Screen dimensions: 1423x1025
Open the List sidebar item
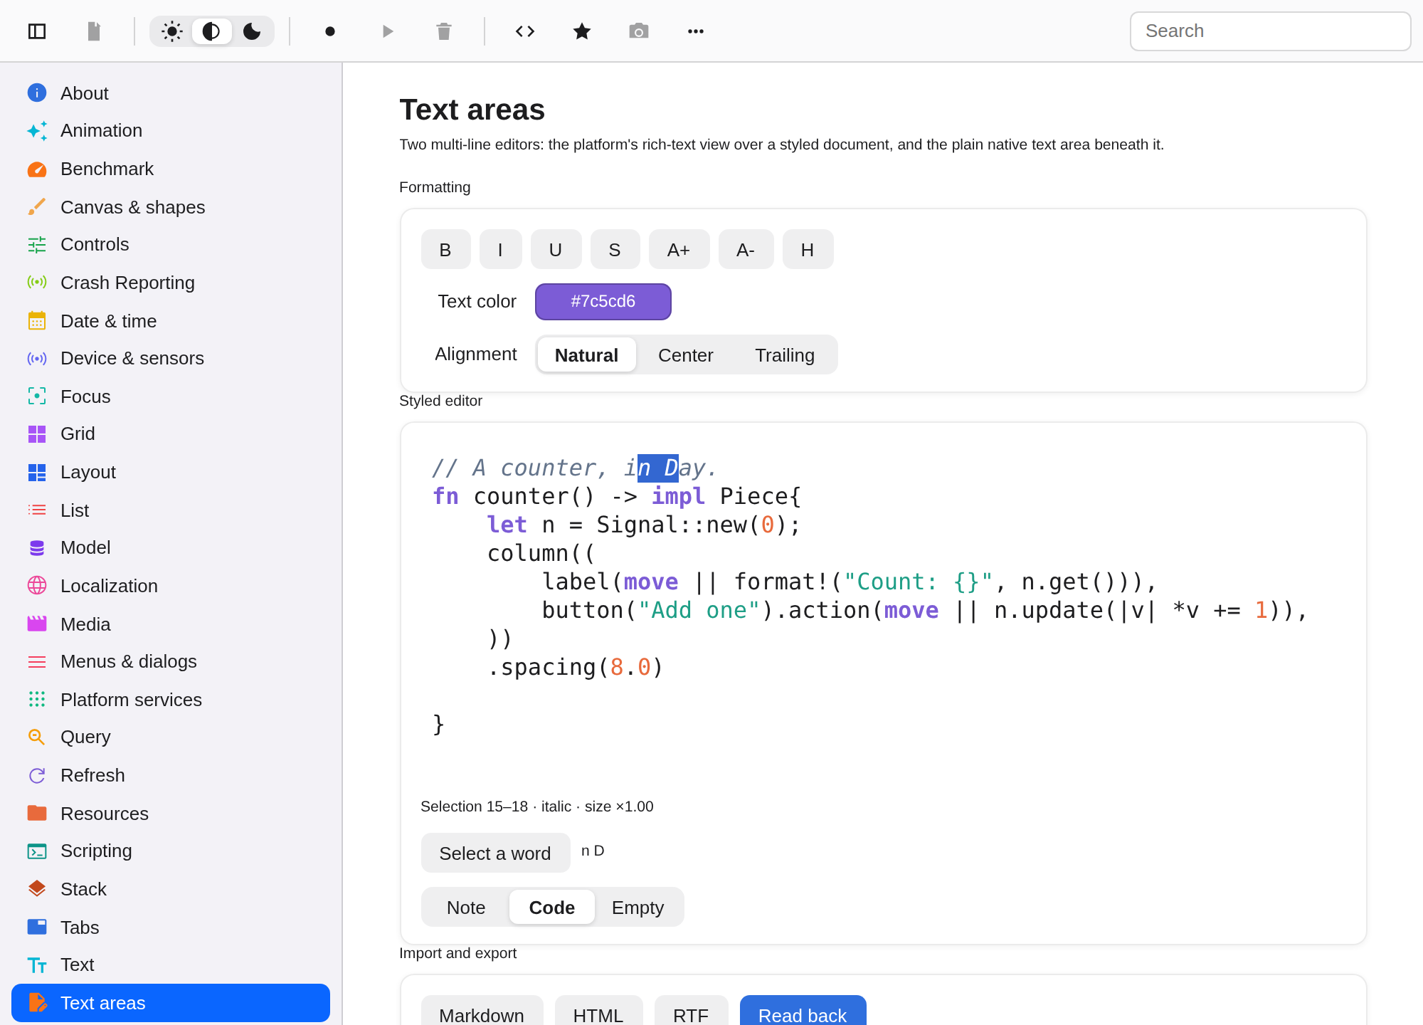171,510
